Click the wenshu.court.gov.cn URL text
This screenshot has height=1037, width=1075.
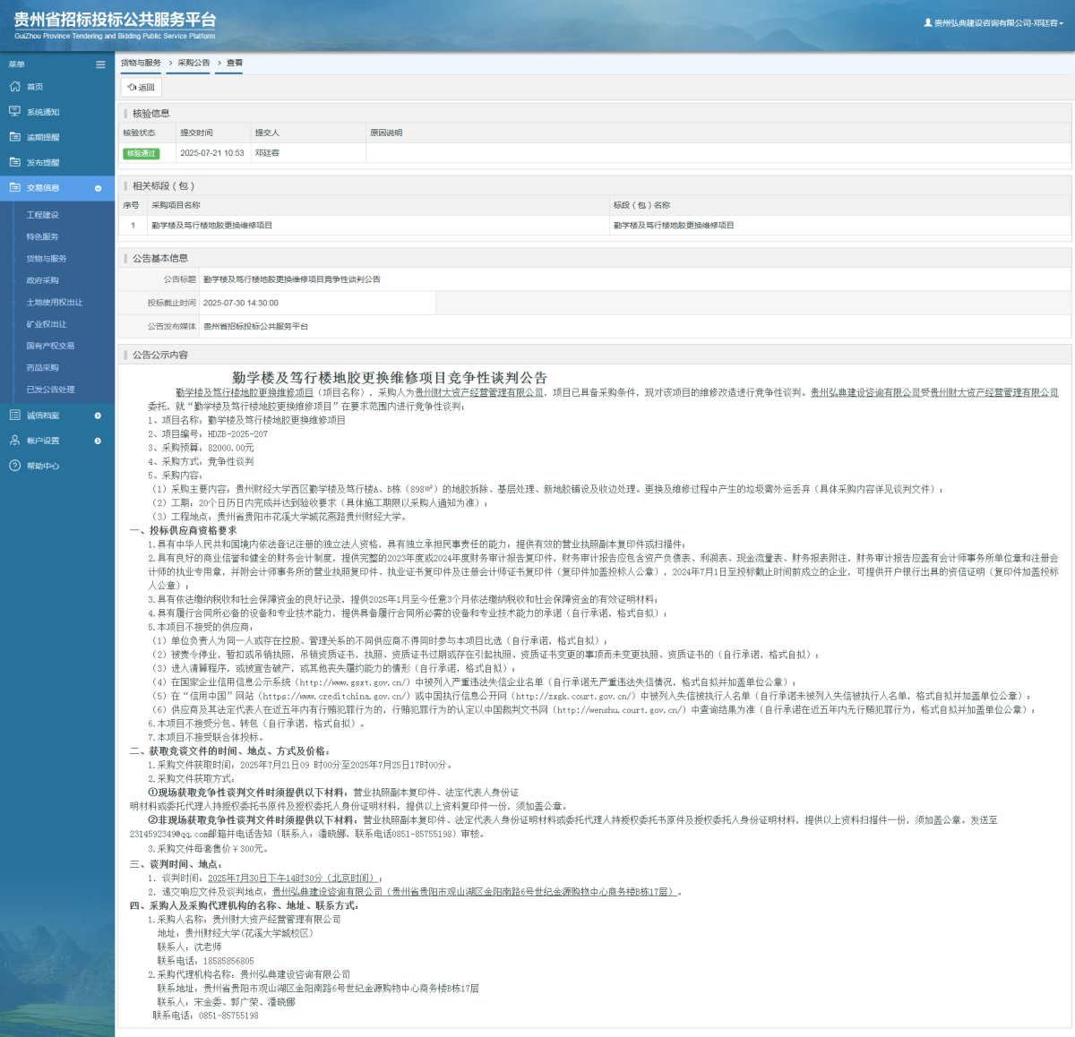pyautogui.click(x=620, y=710)
